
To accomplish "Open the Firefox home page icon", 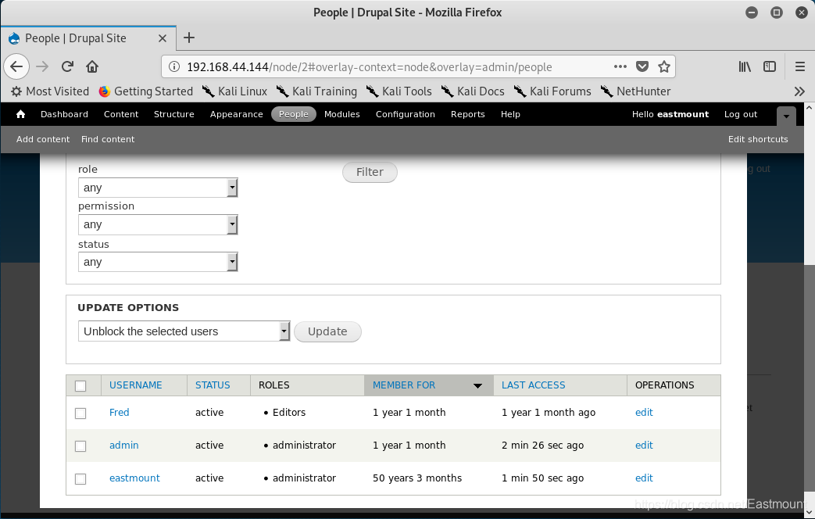I will pos(92,66).
